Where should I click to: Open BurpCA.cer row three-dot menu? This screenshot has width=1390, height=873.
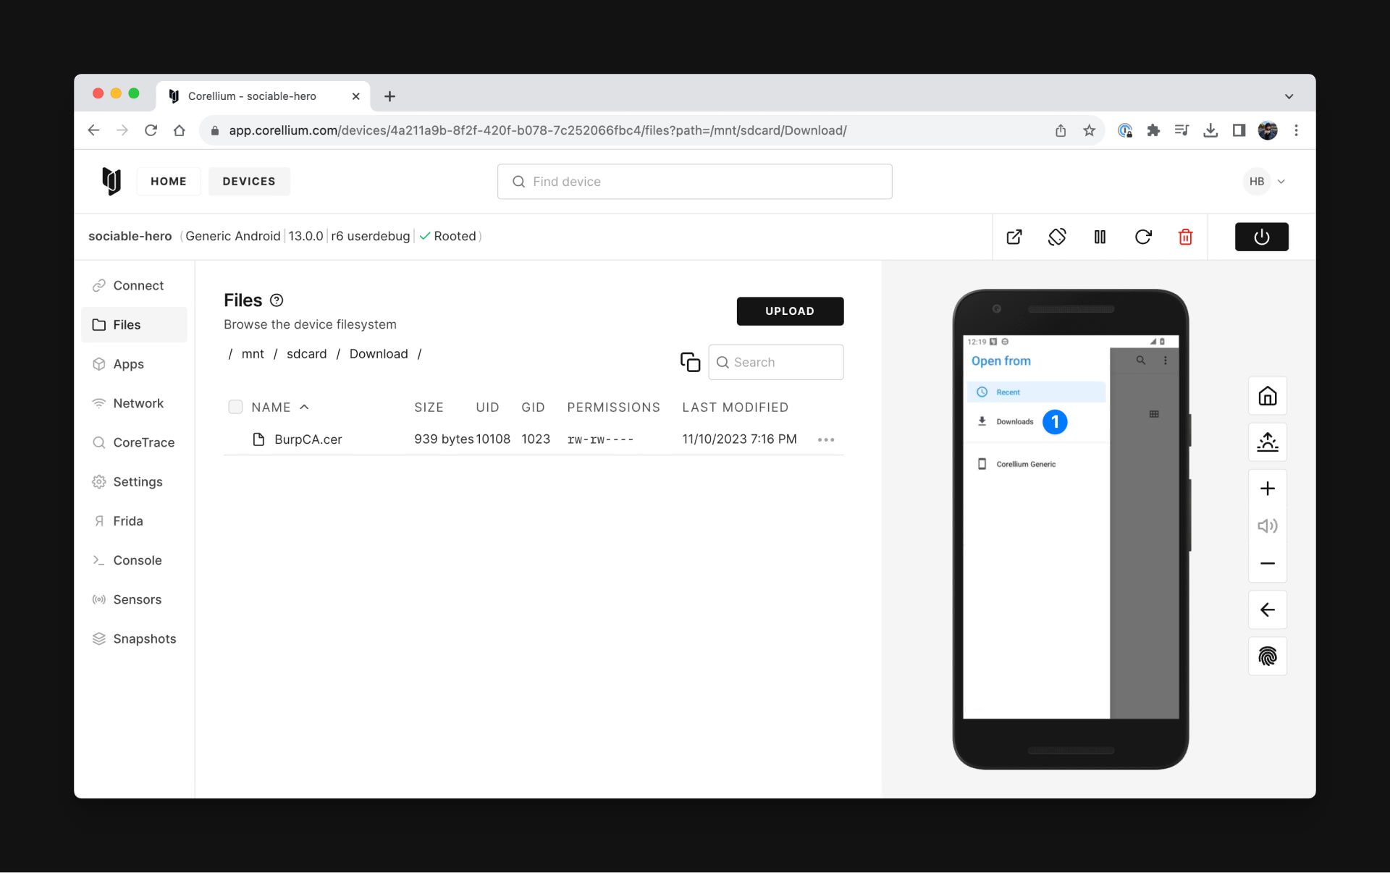[826, 439]
